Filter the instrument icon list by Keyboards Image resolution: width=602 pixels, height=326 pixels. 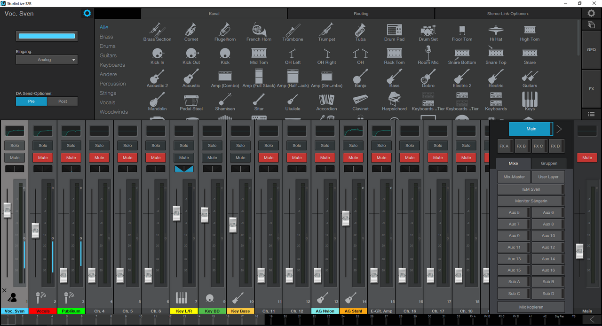click(112, 65)
